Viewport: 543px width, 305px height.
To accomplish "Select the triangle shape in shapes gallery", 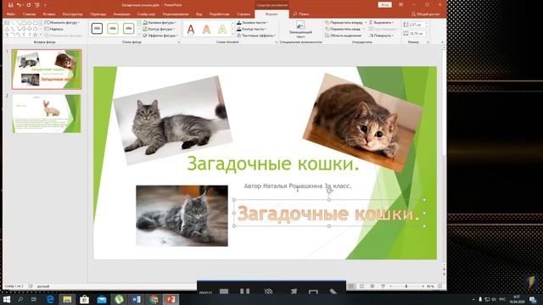I will pyautogui.click(x=8, y=29).
